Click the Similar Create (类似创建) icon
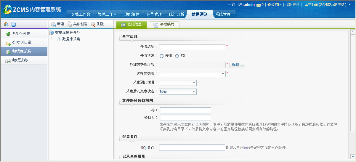356x162 pixels. [x=70, y=24]
